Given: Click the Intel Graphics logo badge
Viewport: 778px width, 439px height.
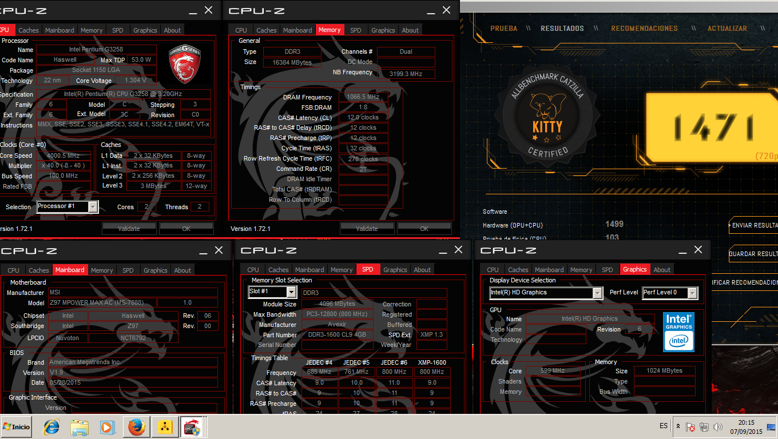Looking at the screenshot, I should point(678,332).
